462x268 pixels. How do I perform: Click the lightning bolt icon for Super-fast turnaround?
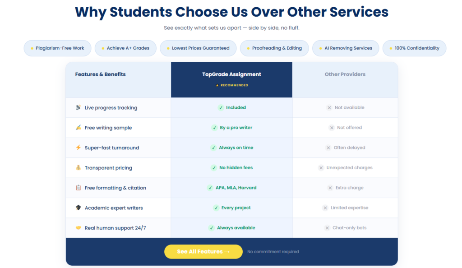tap(78, 148)
